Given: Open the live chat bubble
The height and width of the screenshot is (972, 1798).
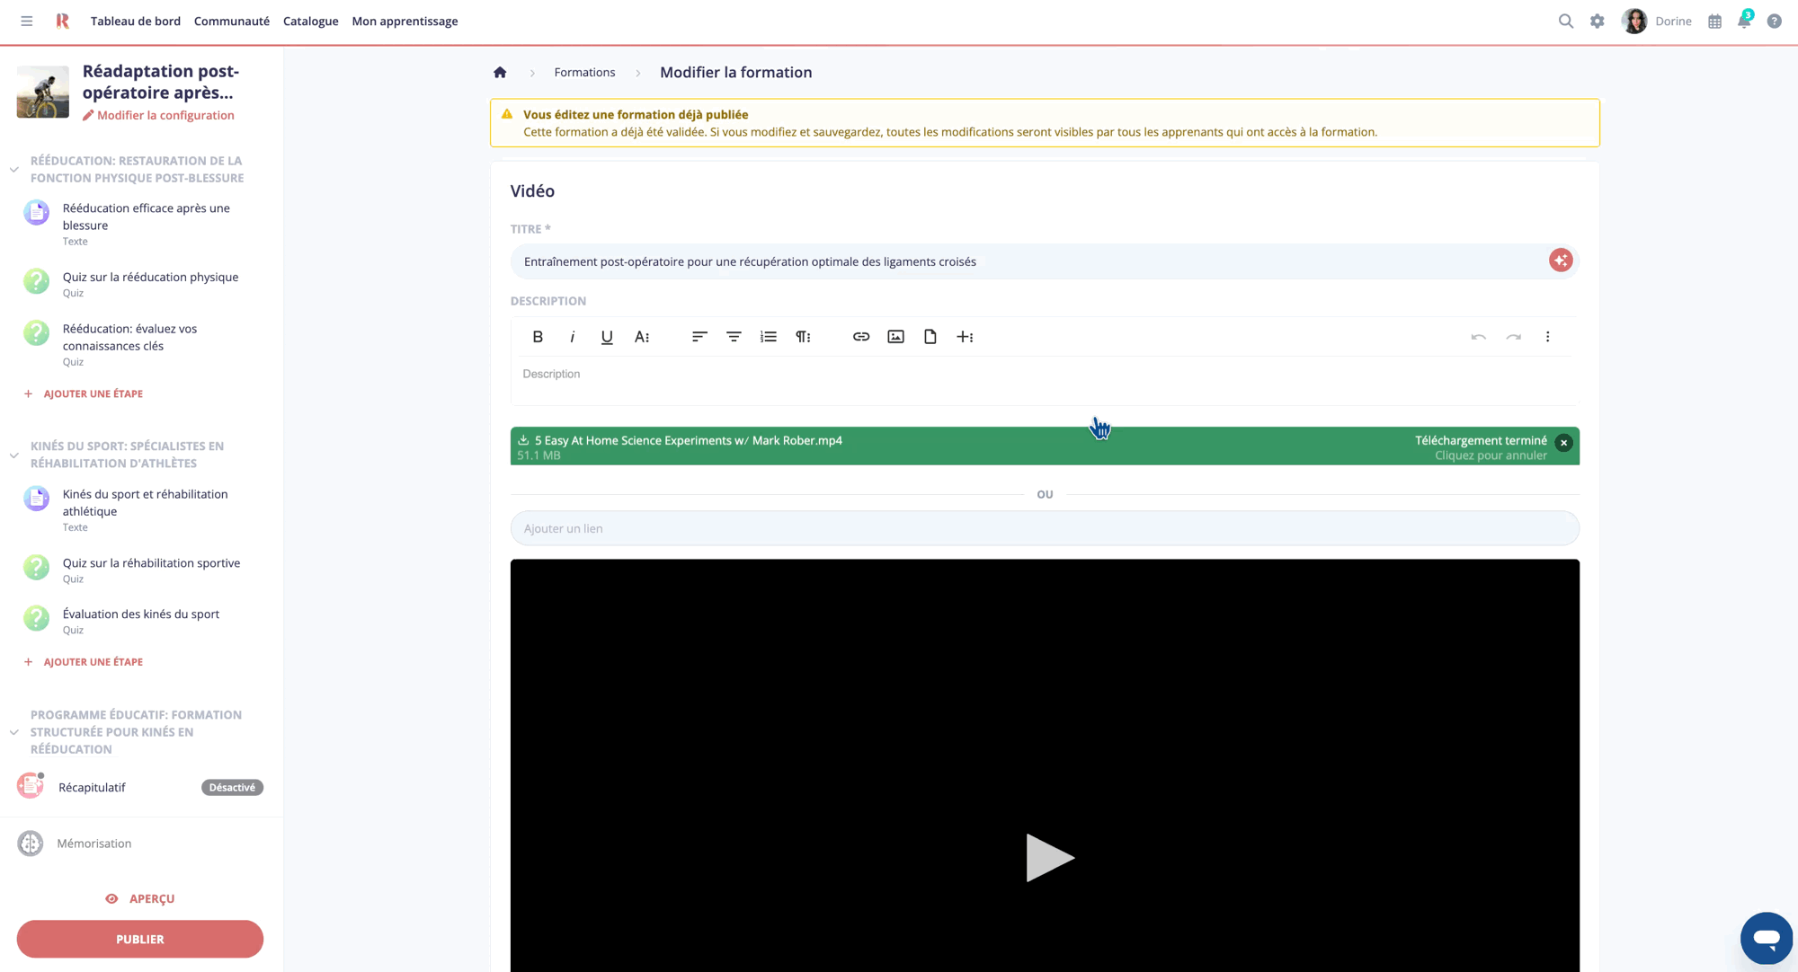Looking at the screenshot, I should click(x=1767, y=938).
